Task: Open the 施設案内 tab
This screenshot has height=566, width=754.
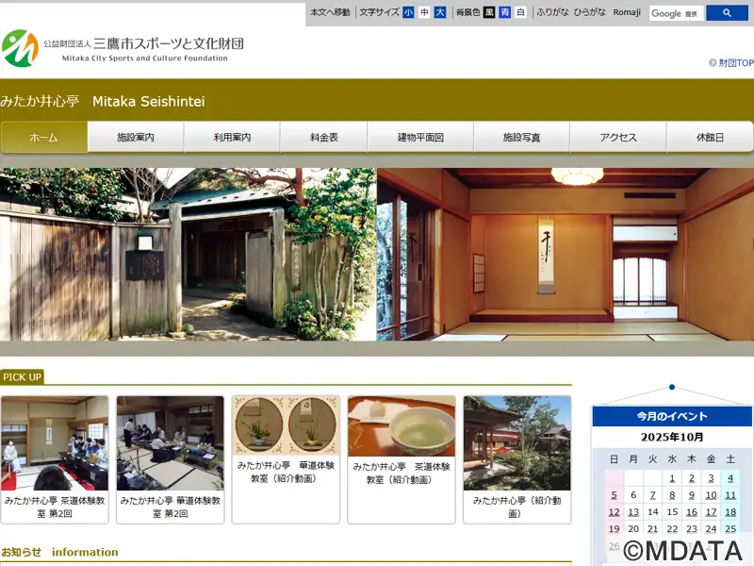Action: pos(136,137)
